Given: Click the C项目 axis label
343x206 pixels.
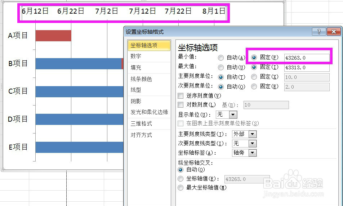Looking at the screenshot, I should coord(18,91).
